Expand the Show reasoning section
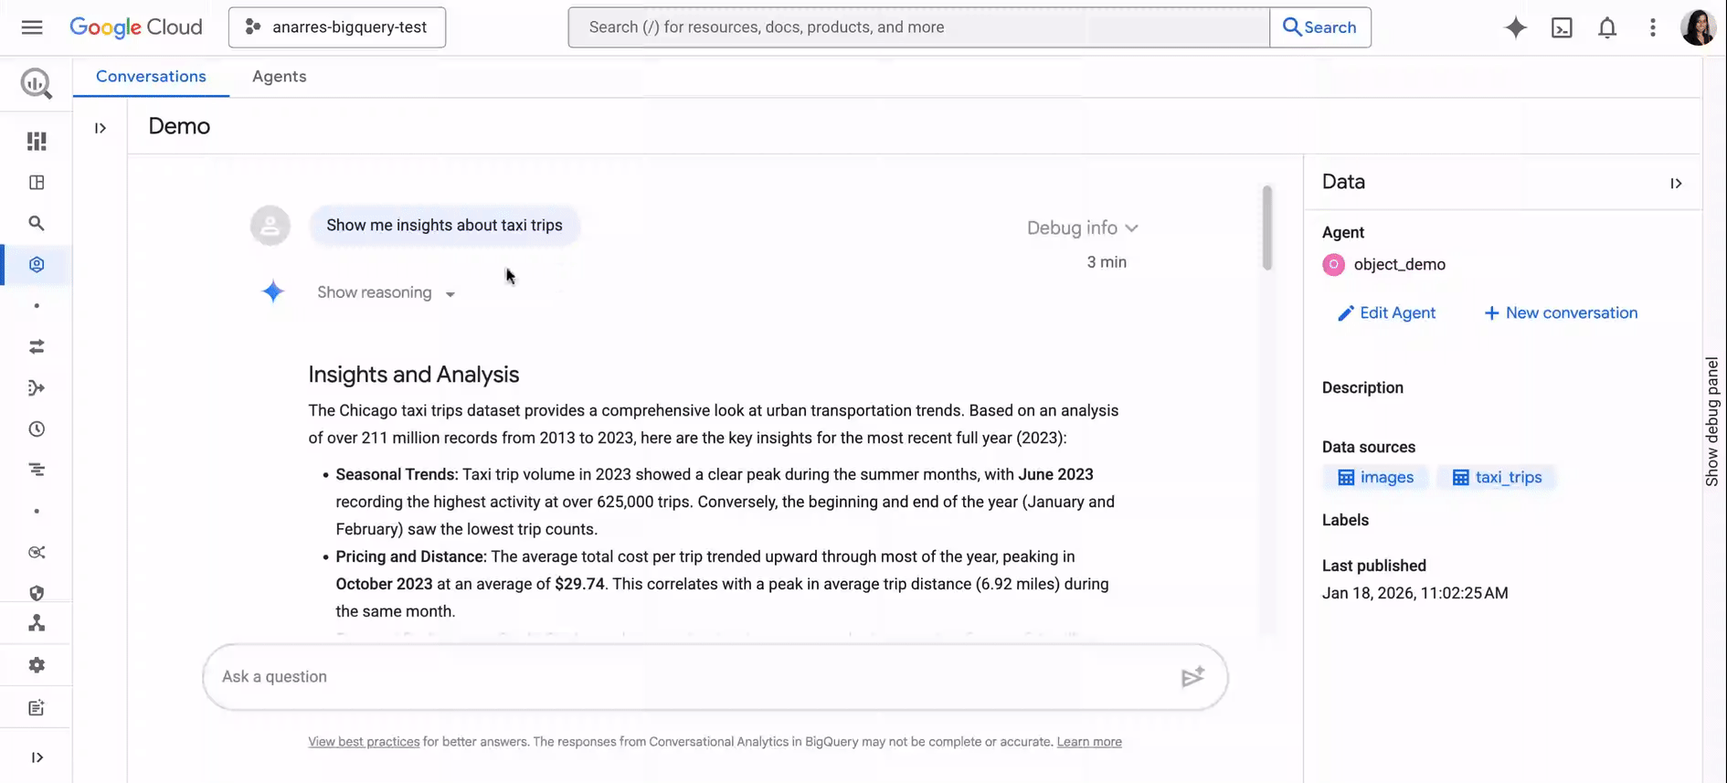This screenshot has width=1727, height=783. point(386,293)
